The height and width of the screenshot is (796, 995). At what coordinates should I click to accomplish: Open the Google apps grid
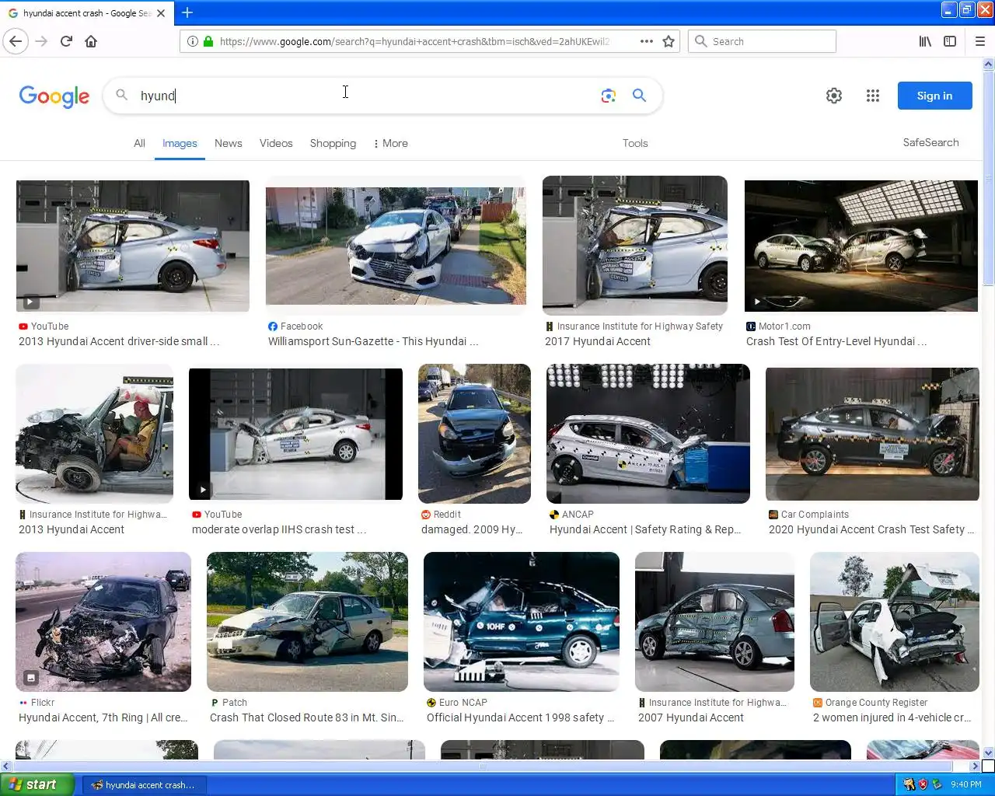pos(873,96)
